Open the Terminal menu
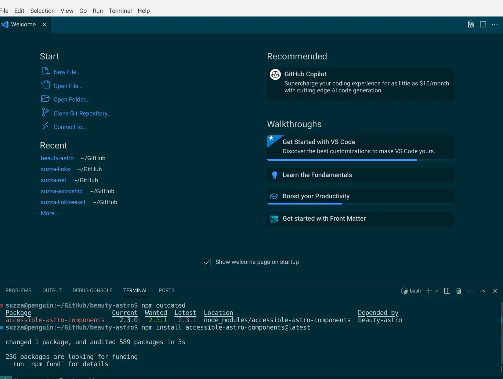Viewport: 503px width, 379px height. (120, 11)
